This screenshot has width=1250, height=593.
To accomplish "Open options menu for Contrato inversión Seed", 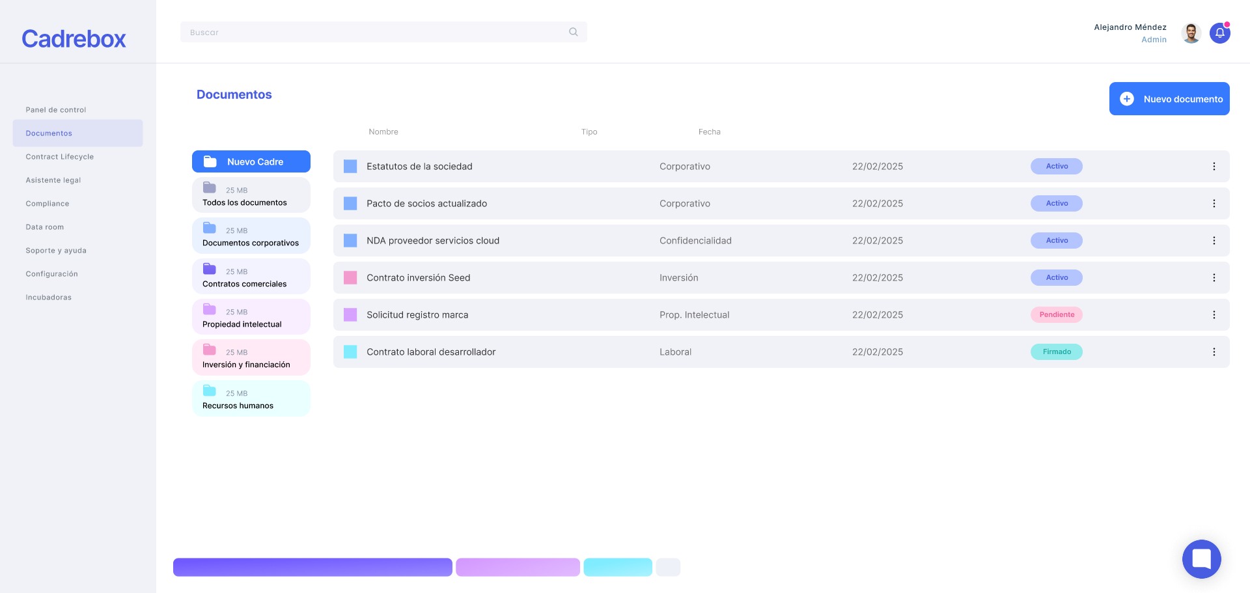I will pos(1214,278).
